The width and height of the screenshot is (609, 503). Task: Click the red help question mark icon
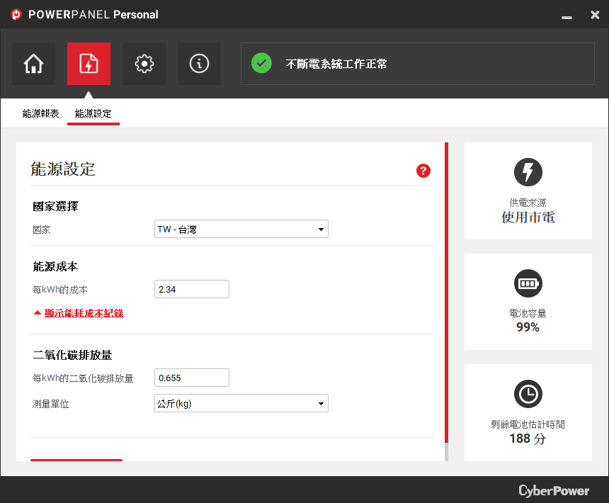click(423, 171)
